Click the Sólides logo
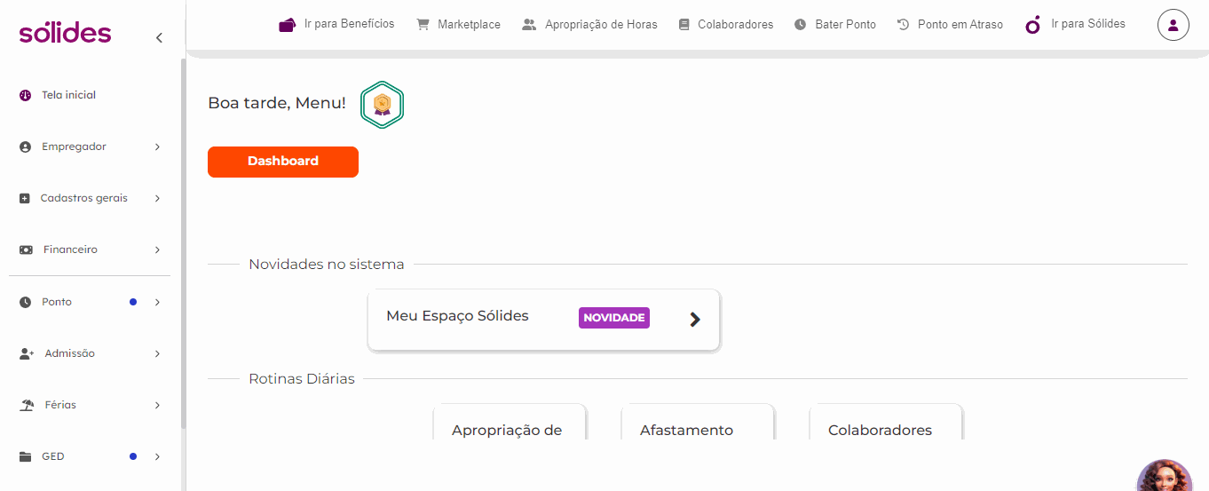This screenshot has width=1209, height=491. click(x=65, y=33)
